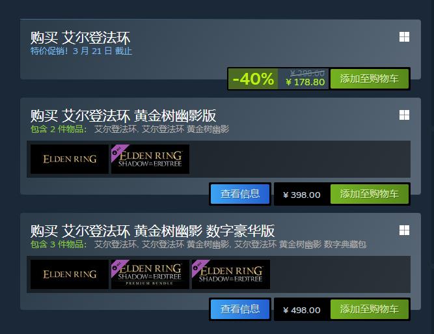The width and height of the screenshot is (434, 334).
Task: Click the 购买 艾尔登法环 黄金树幽影 数字豪华版 heading
Action: tap(152, 230)
